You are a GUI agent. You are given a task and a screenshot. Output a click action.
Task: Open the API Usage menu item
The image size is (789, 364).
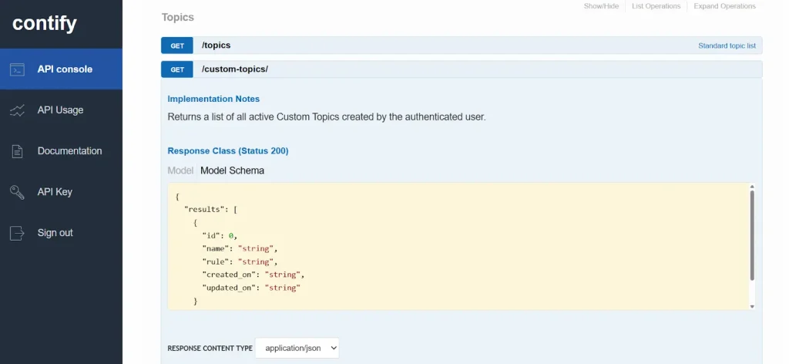[60, 110]
